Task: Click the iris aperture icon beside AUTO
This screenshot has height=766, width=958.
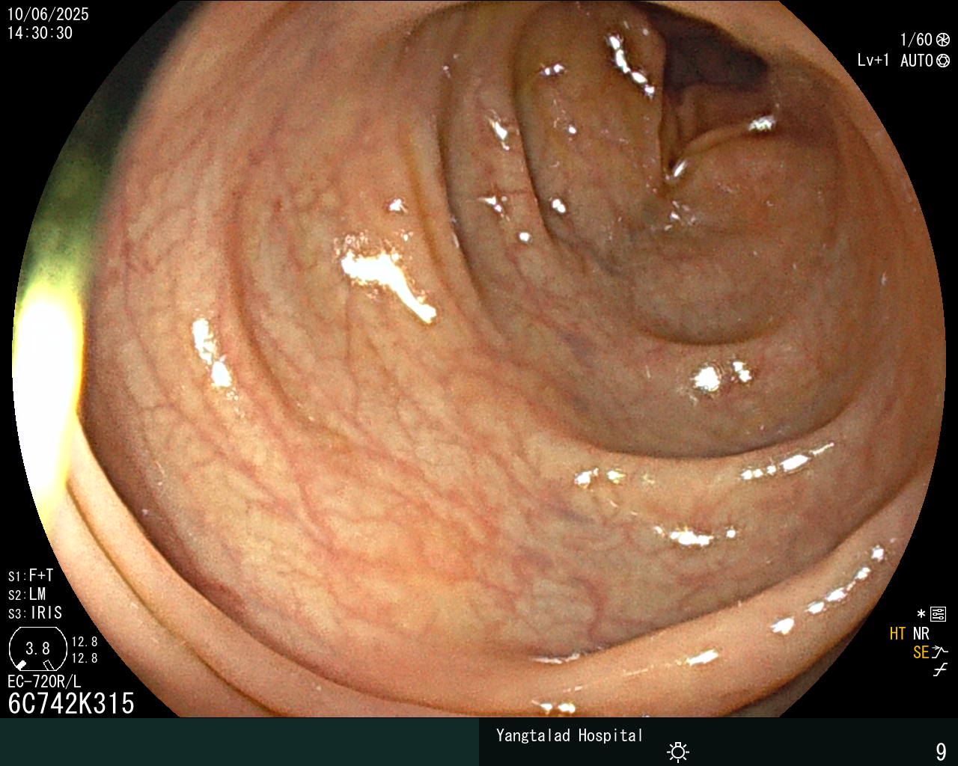Action: click(x=943, y=61)
